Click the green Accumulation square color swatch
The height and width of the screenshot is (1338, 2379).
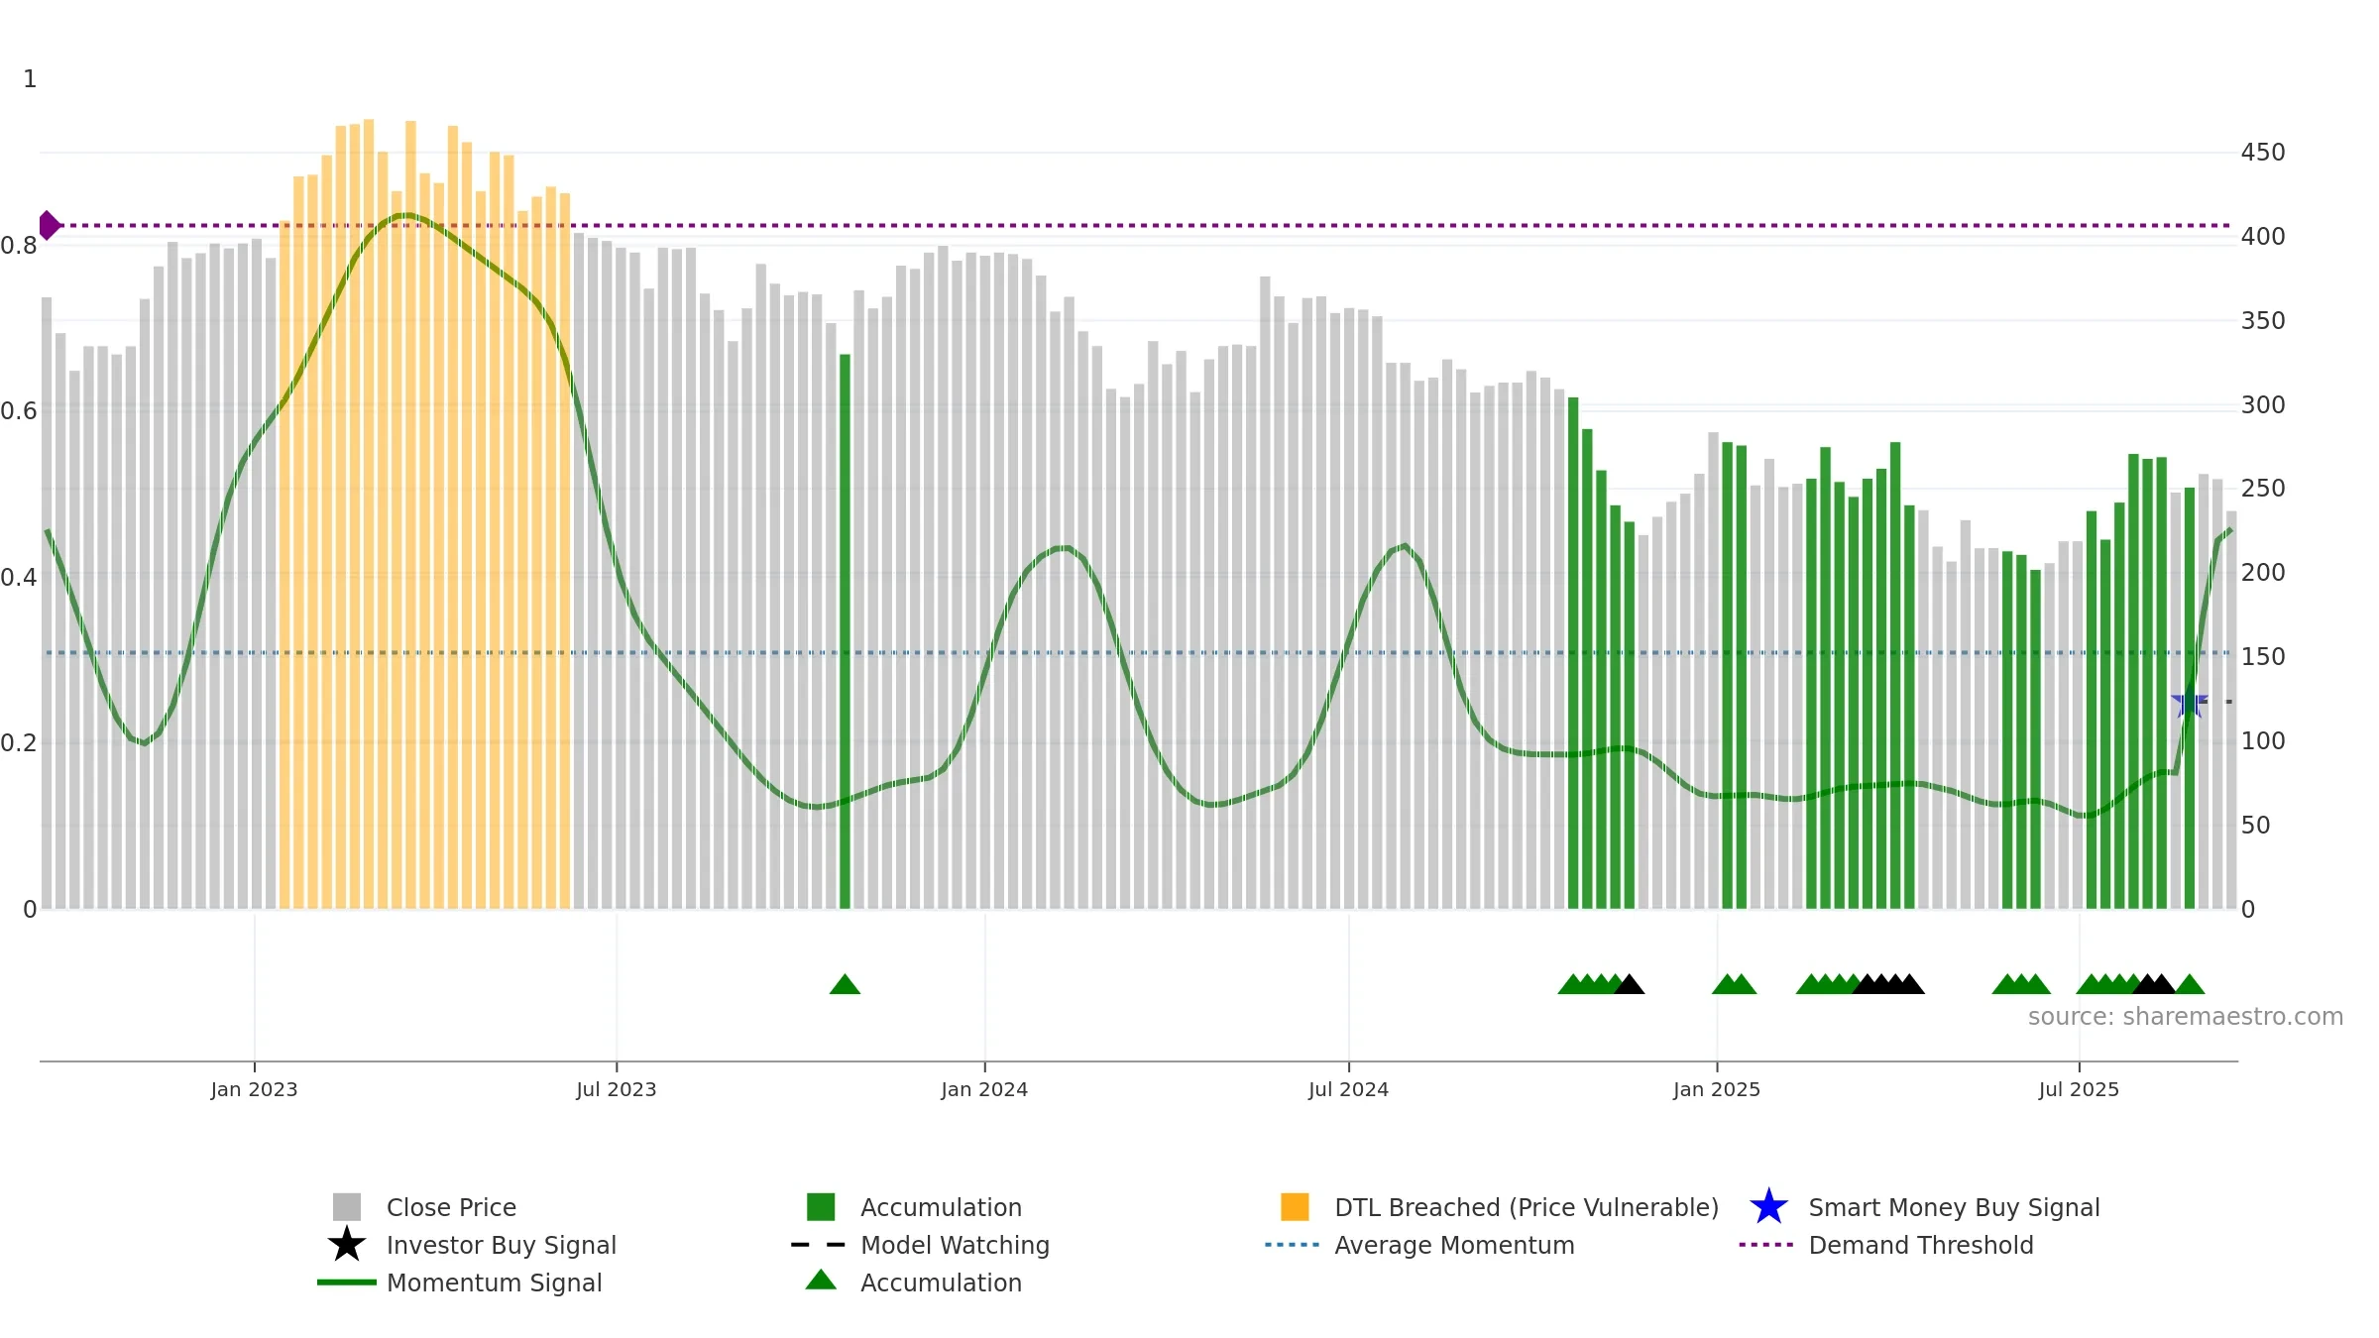821,1206
